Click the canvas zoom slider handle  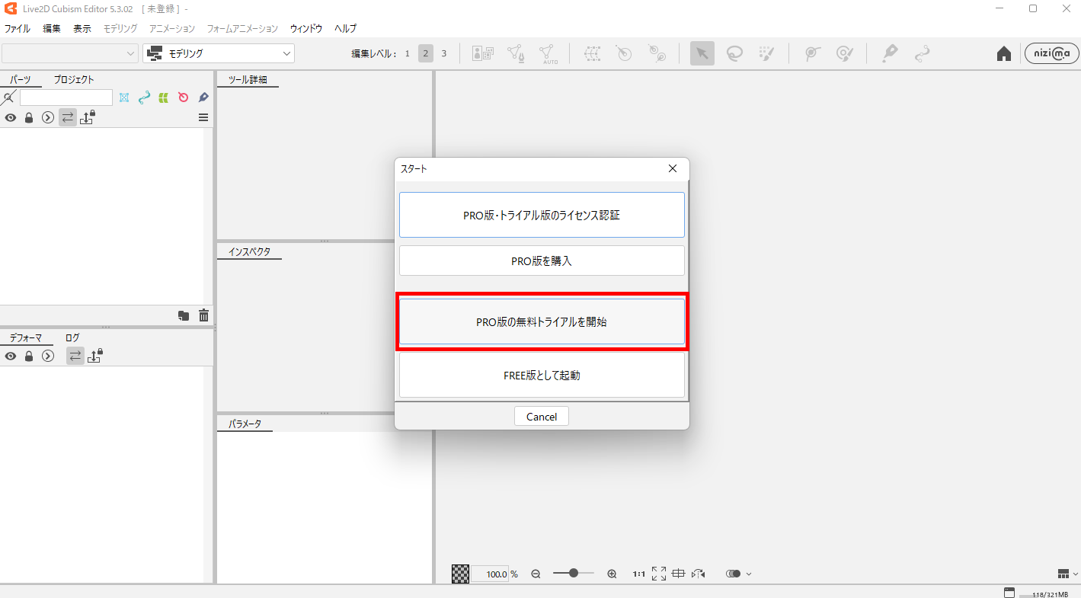[x=573, y=573]
